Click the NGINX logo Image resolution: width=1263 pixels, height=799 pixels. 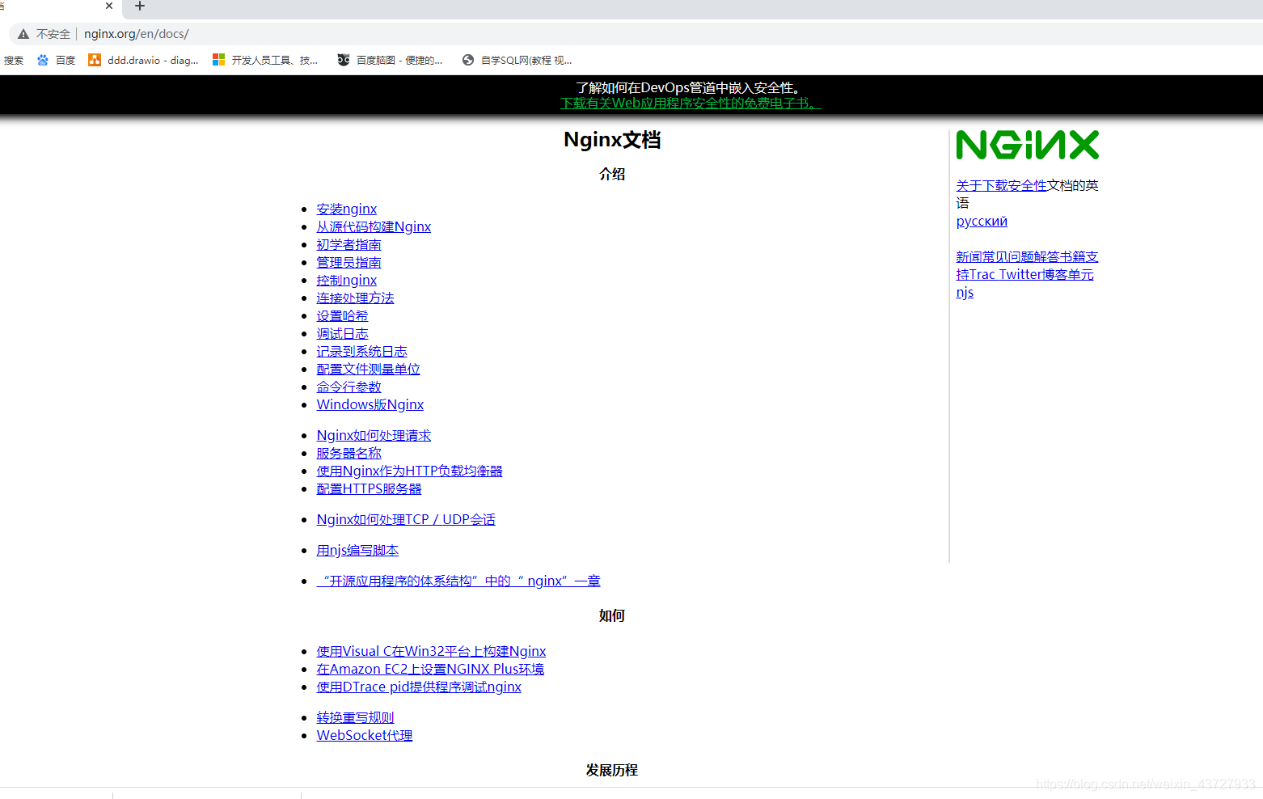tap(1027, 145)
